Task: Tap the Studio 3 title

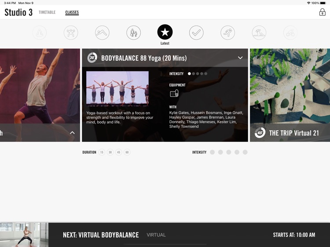Action: coord(18,12)
